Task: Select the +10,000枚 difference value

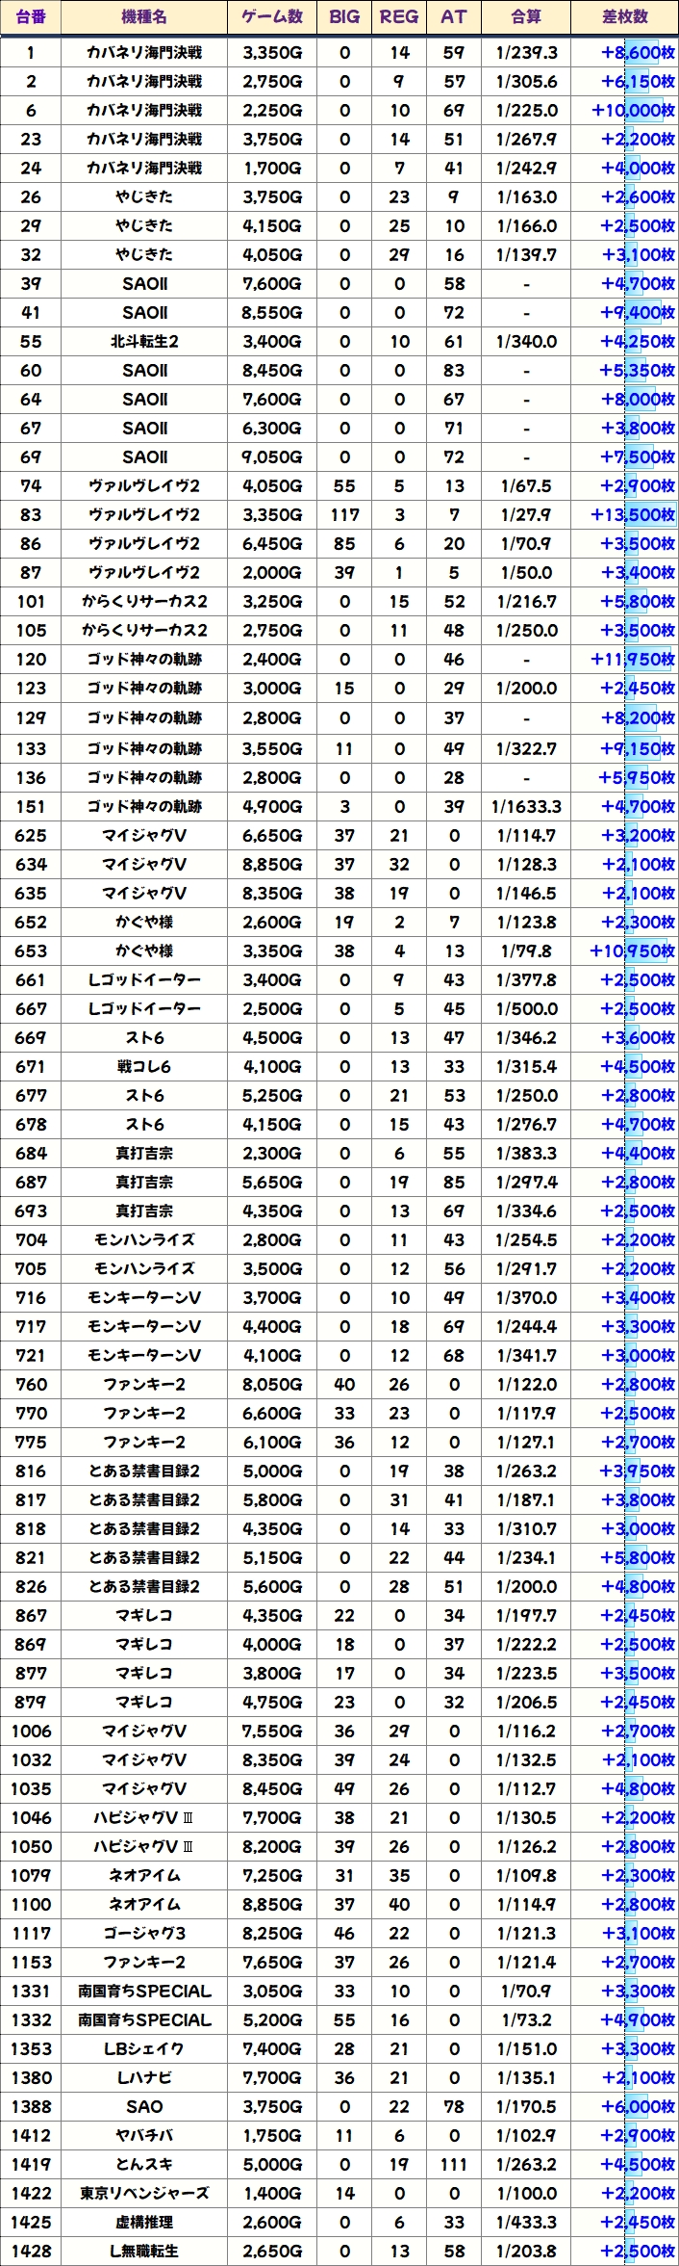Action: point(633,110)
